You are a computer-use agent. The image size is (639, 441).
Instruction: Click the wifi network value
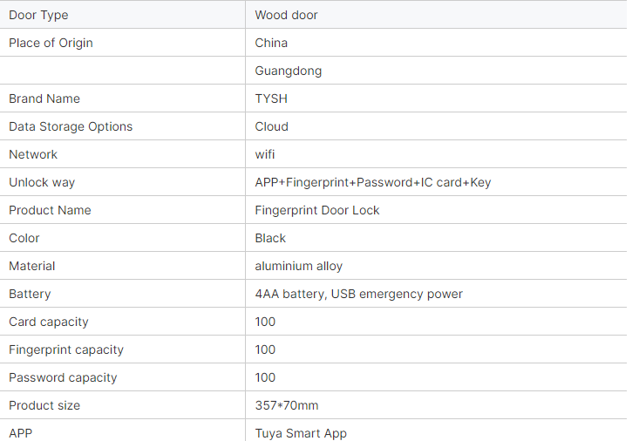[x=265, y=154]
